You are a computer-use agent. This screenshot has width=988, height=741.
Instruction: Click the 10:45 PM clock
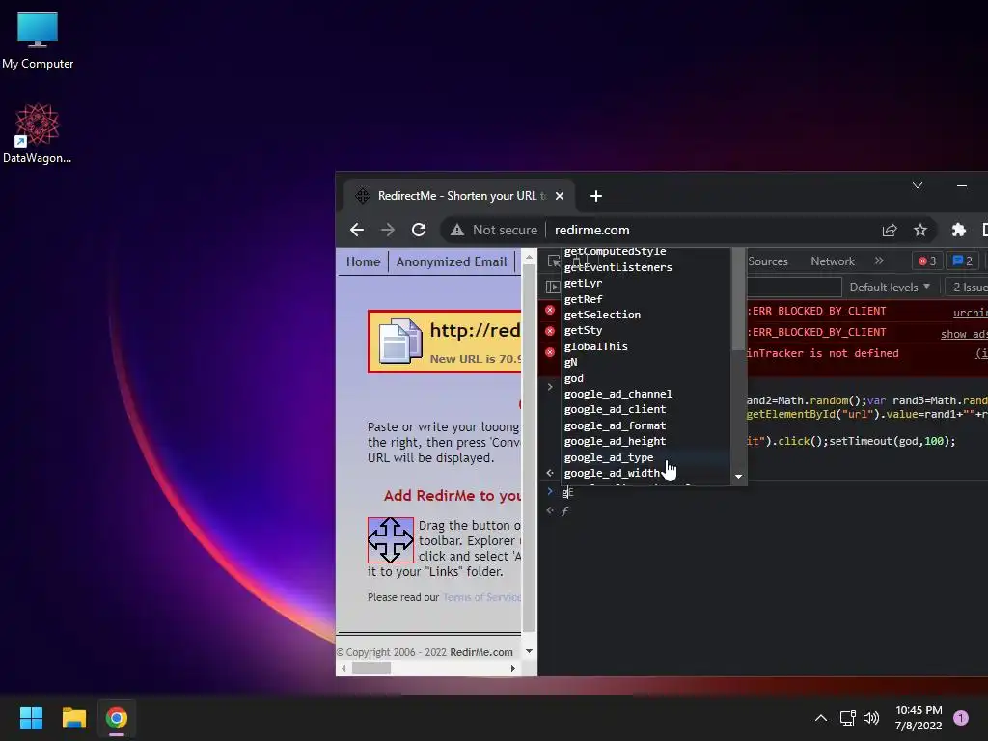point(919,710)
